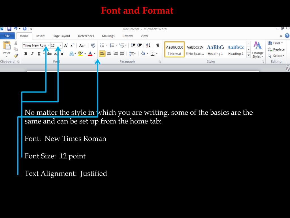This screenshot has width=290, height=218.
Task: Apply the Heading 1 style
Action: [215, 49]
